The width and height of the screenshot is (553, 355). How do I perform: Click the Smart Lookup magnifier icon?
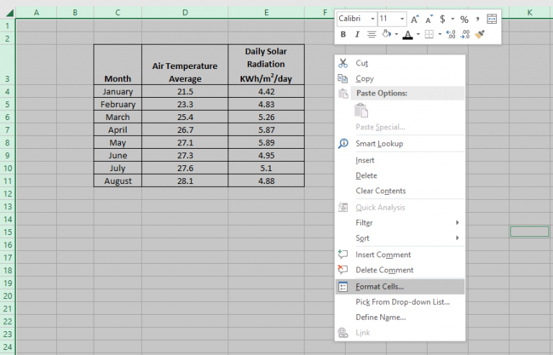click(x=343, y=144)
